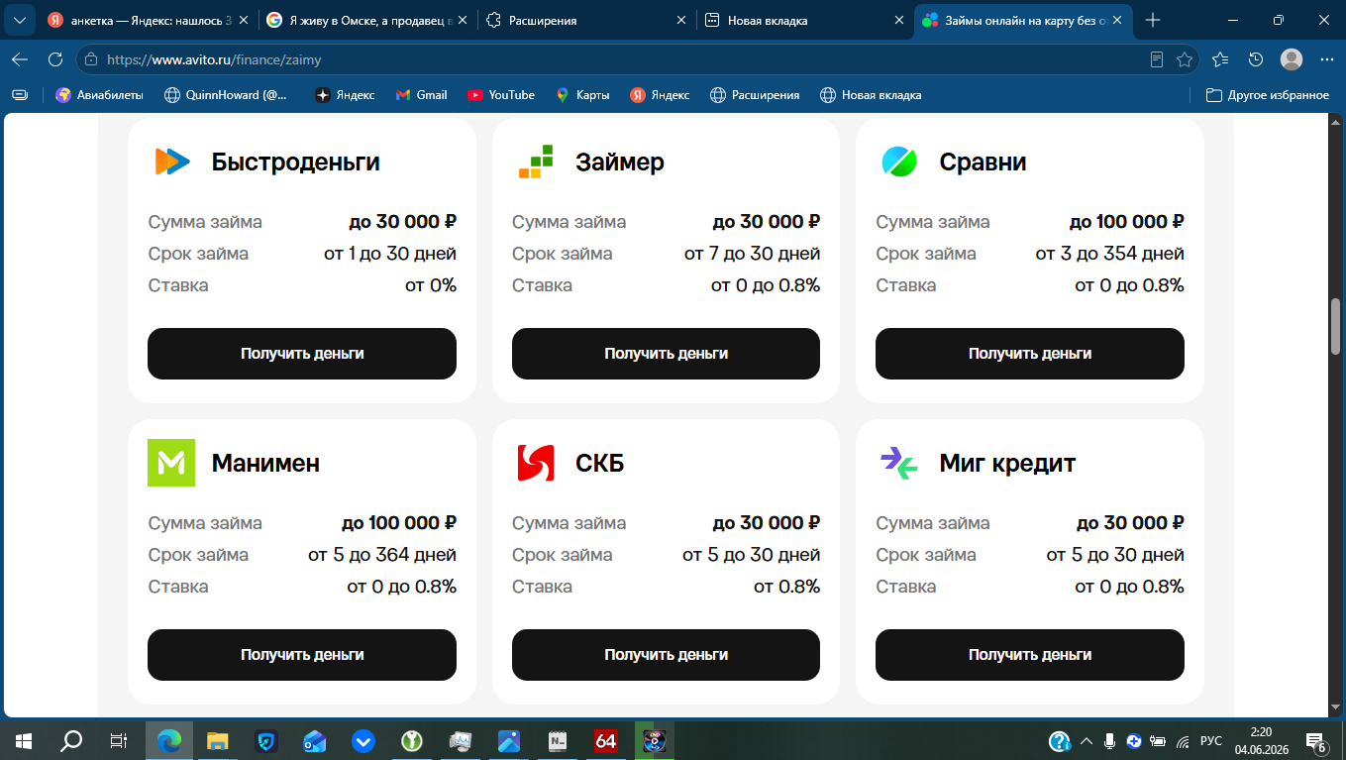The image size is (1346, 760).
Task: Show hidden tray icons chevron
Action: coord(1087,740)
